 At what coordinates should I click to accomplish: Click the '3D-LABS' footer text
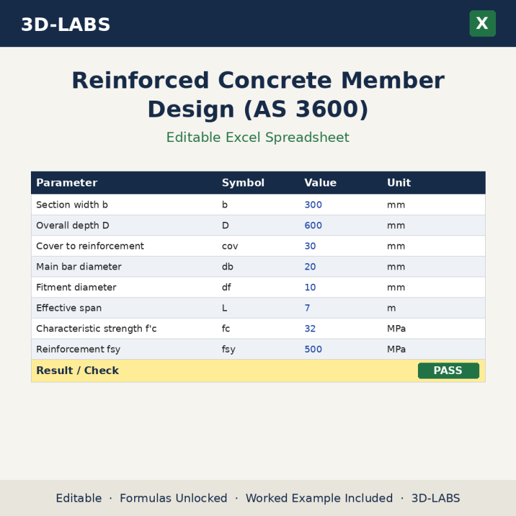[436, 498]
